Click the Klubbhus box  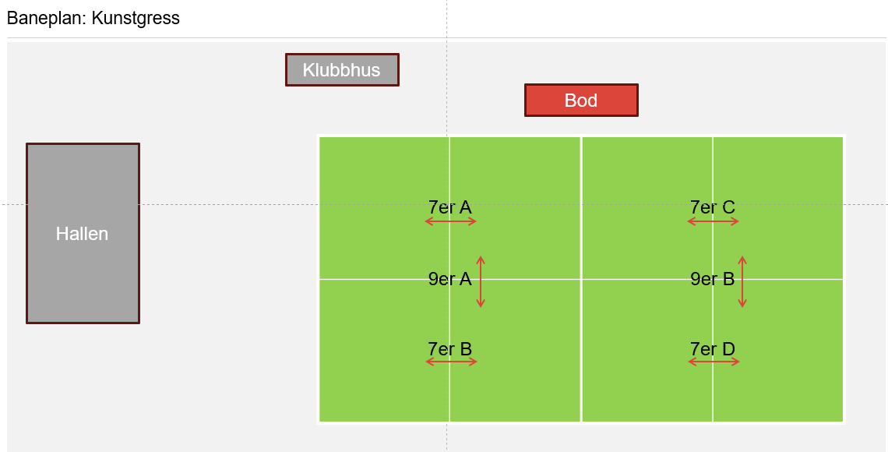pyautogui.click(x=342, y=70)
